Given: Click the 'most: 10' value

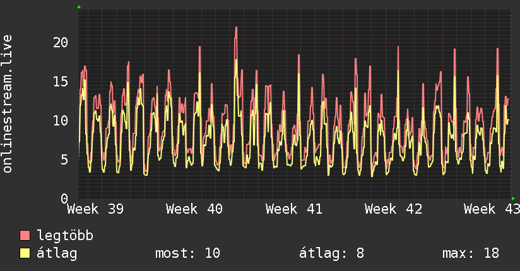Looking at the screenshot, I should pos(187,253).
